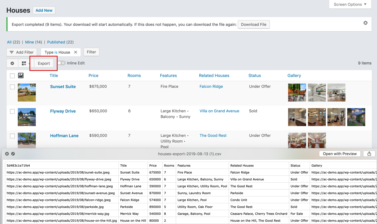Sort by the Rooms column header
This screenshot has width=377, height=224.
(134, 75)
